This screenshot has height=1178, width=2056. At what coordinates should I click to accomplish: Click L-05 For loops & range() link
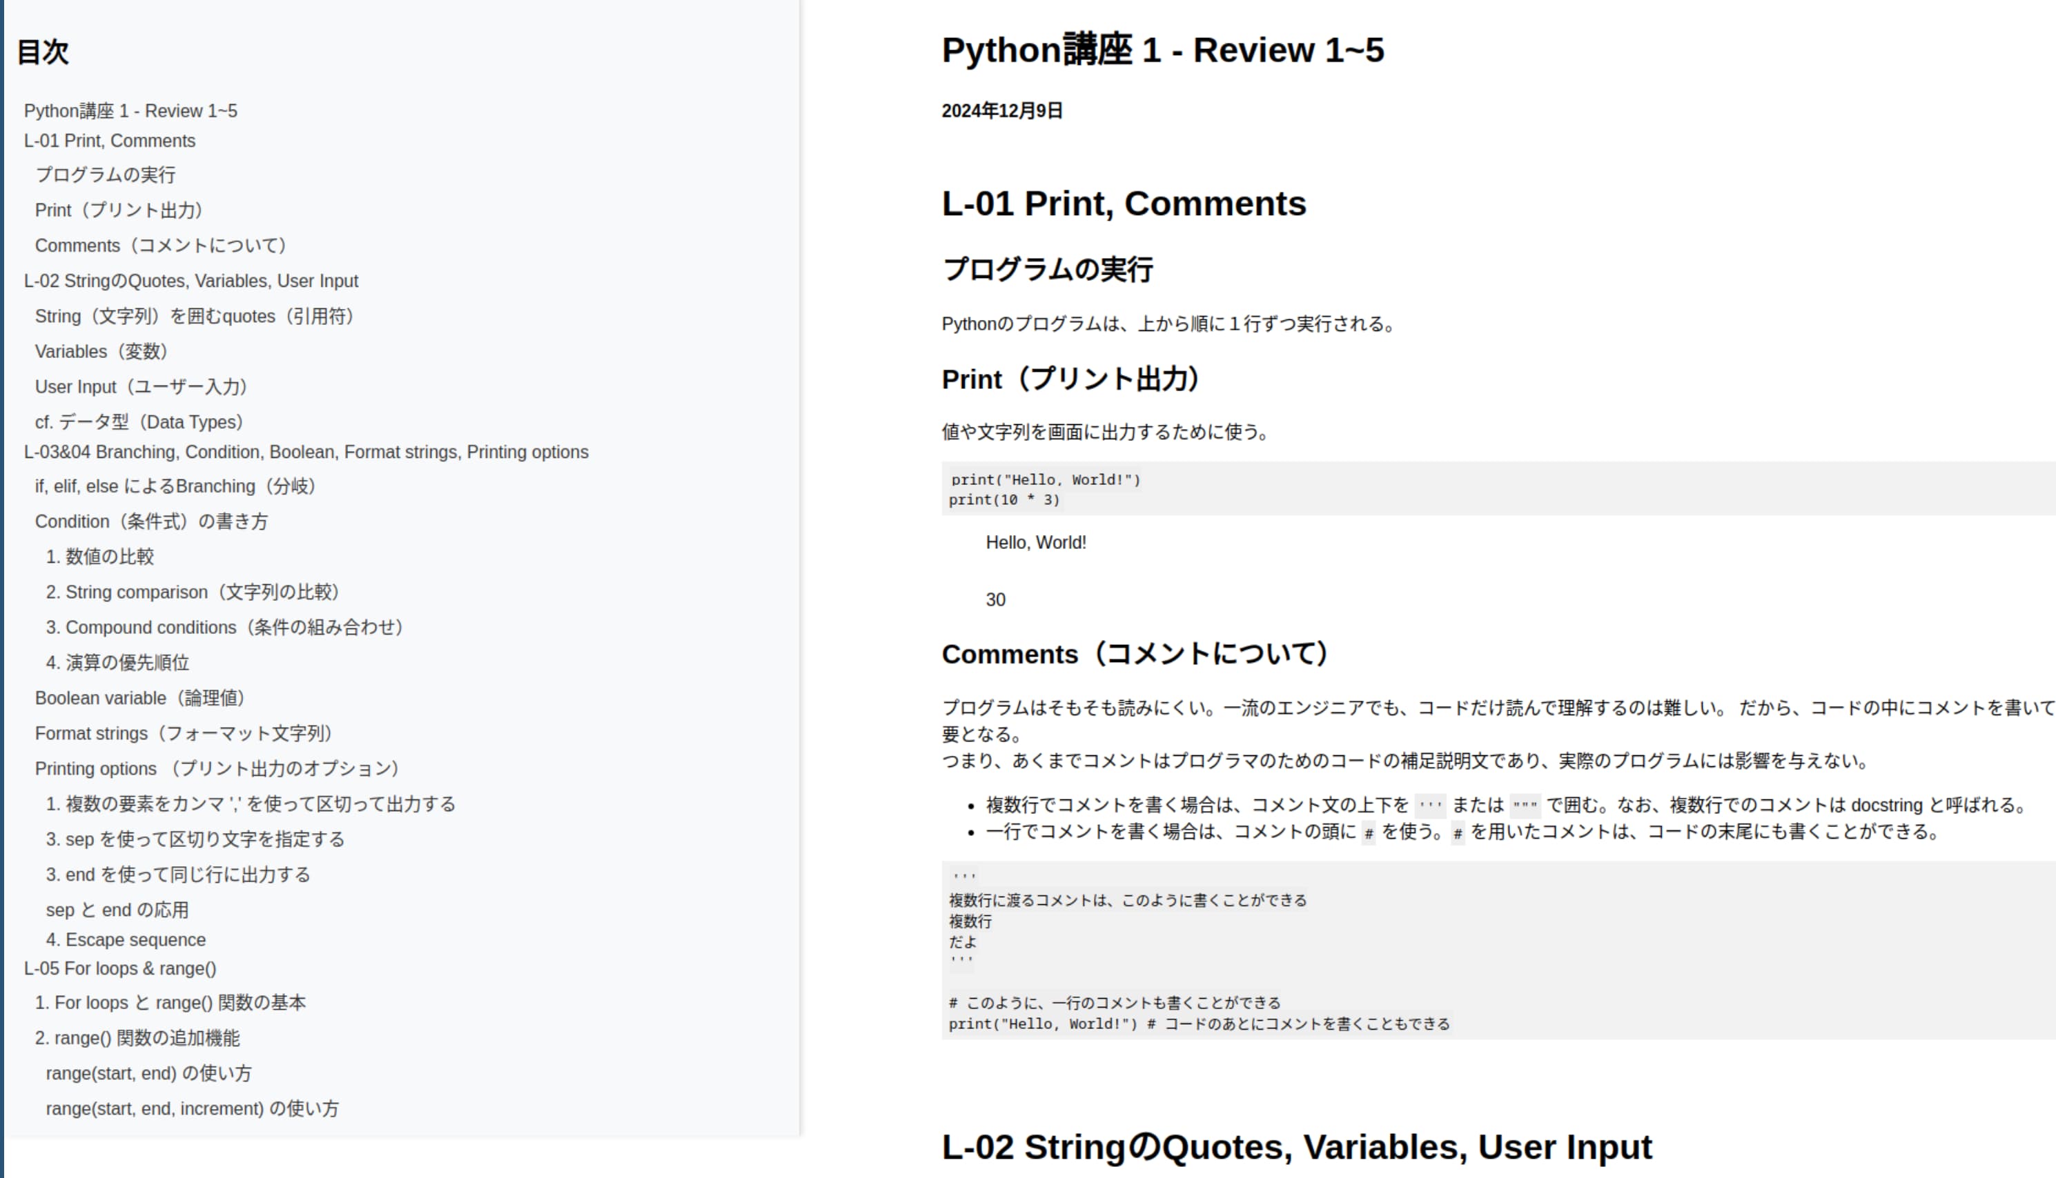tap(120, 968)
